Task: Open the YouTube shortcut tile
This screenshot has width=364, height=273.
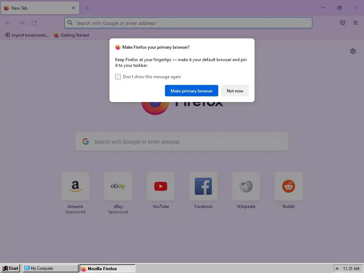Action: pos(161,186)
